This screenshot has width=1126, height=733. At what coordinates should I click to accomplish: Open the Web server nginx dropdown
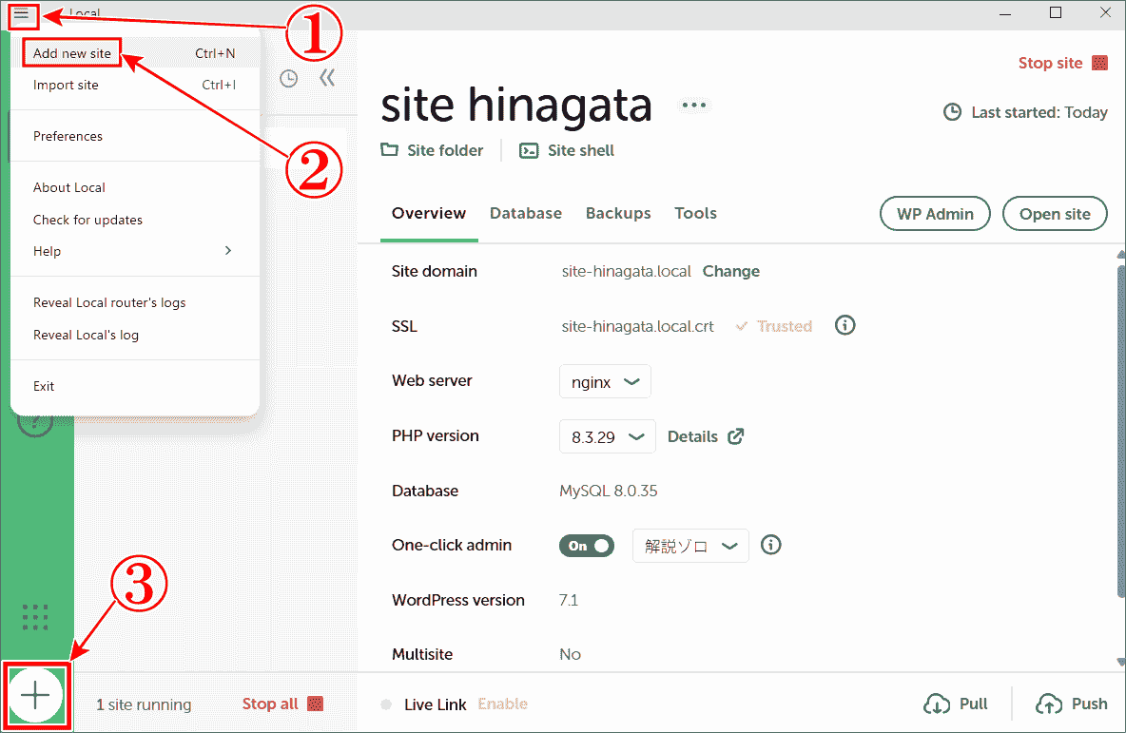tap(605, 382)
